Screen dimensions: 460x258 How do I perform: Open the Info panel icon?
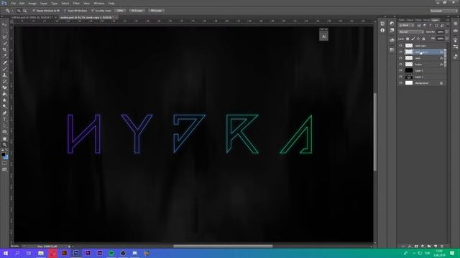[x=382, y=30]
